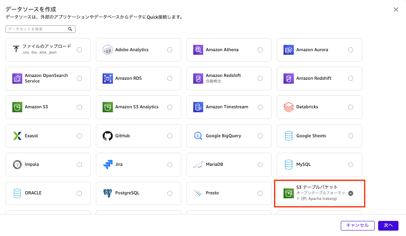Click the Google BigQuery icon
Viewport: 406px width, 236px height.
(198, 136)
